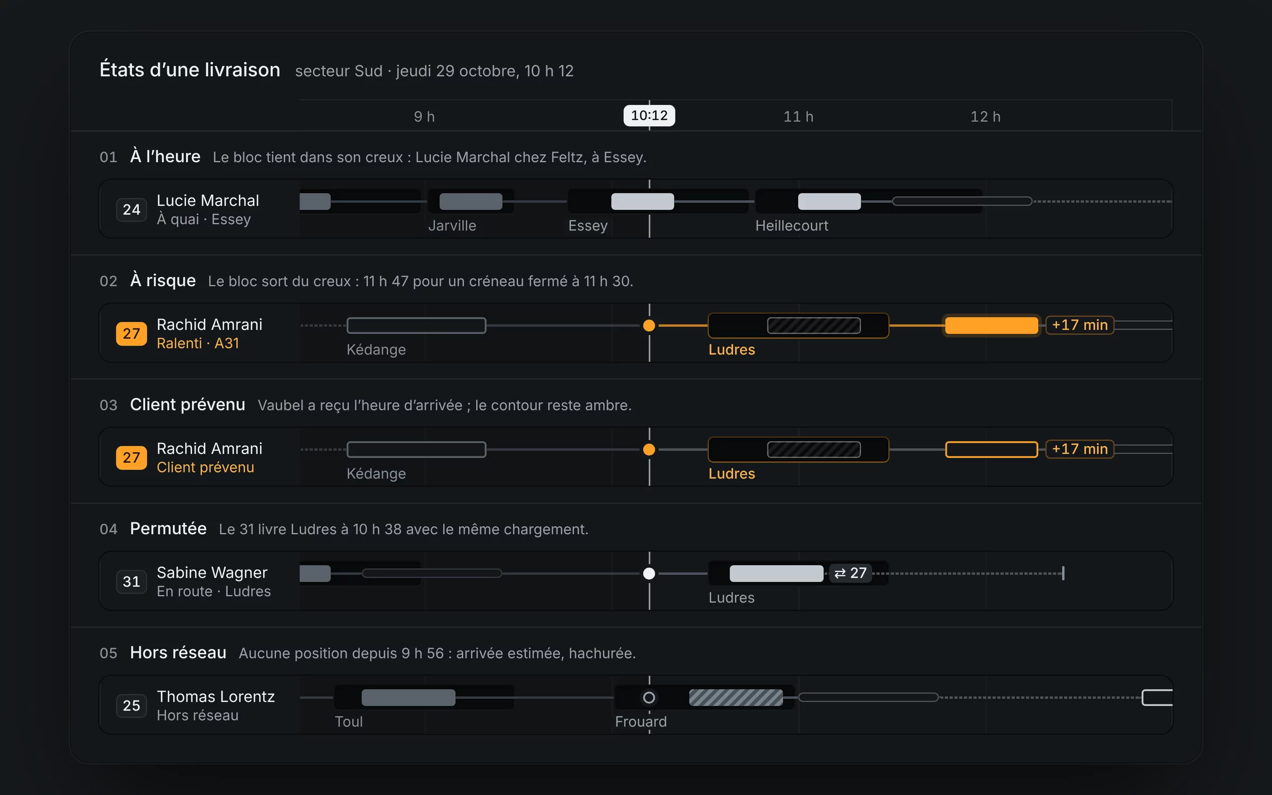Click the Ralenti · A31 status text
Image resolution: width=1272 pixels, height=795 pixels.
(198, 343)
